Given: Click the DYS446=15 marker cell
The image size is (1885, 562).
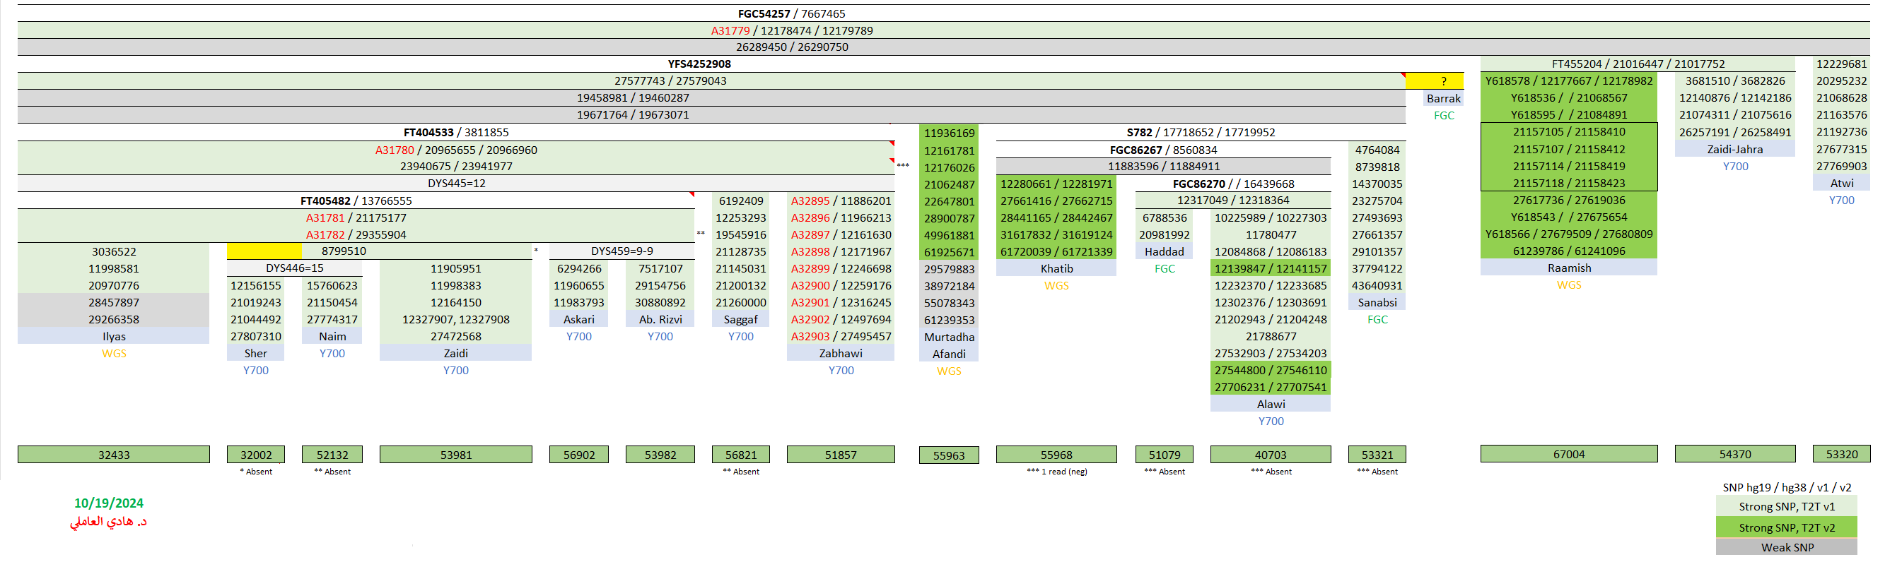Looking at the screenshot, I should pyautogui.click(x=294, y=268).
